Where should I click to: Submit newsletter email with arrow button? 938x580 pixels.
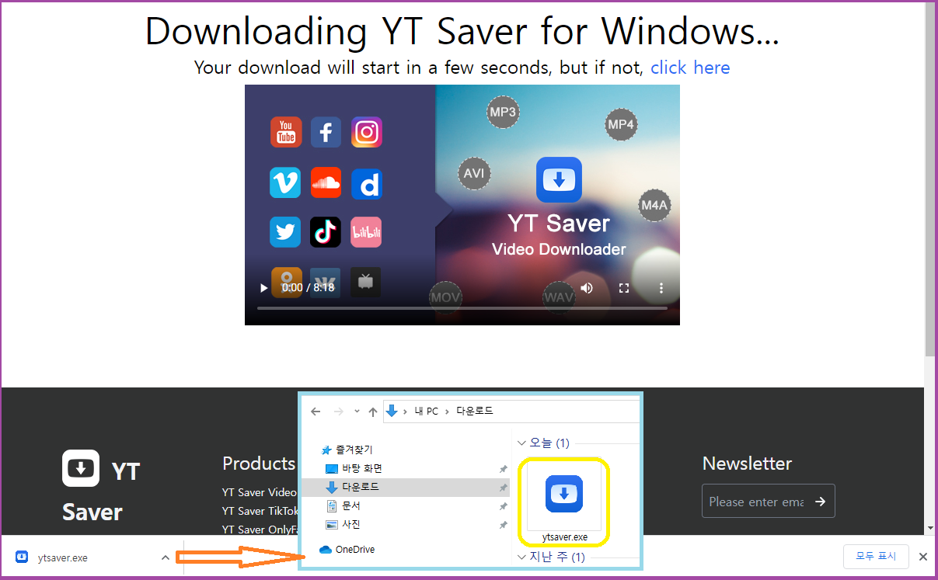click(x=820, y=502)
